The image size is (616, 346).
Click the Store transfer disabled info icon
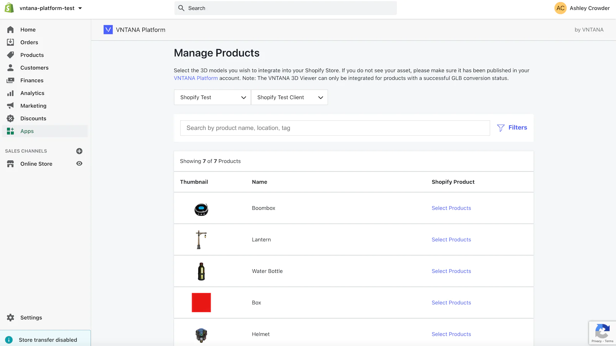(9, 340)
